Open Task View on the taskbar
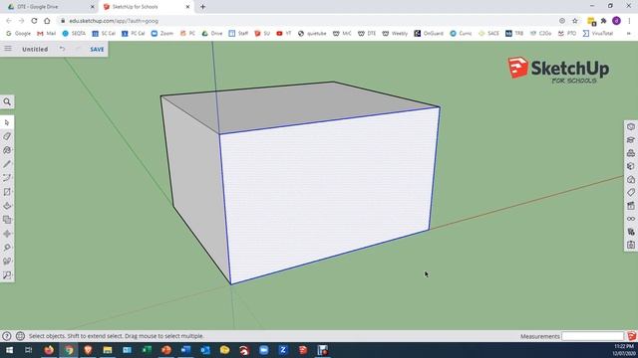The width and height of the screenshot is (638, 358). (29, 350)
